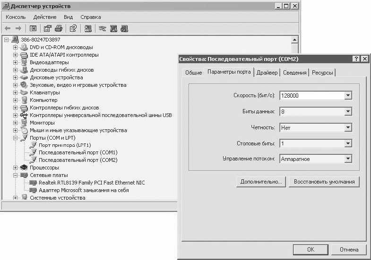Open the Управление потоком dropdown
This screenshot has width=371, height=260.
click(x=348, y=159)
